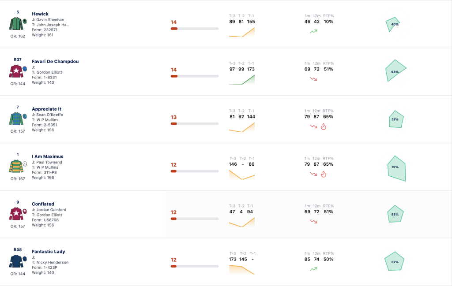This screenshot has width=452, height=286.
Task: Click Conflated's red downward trend arrow
Action: pos(313,222)
